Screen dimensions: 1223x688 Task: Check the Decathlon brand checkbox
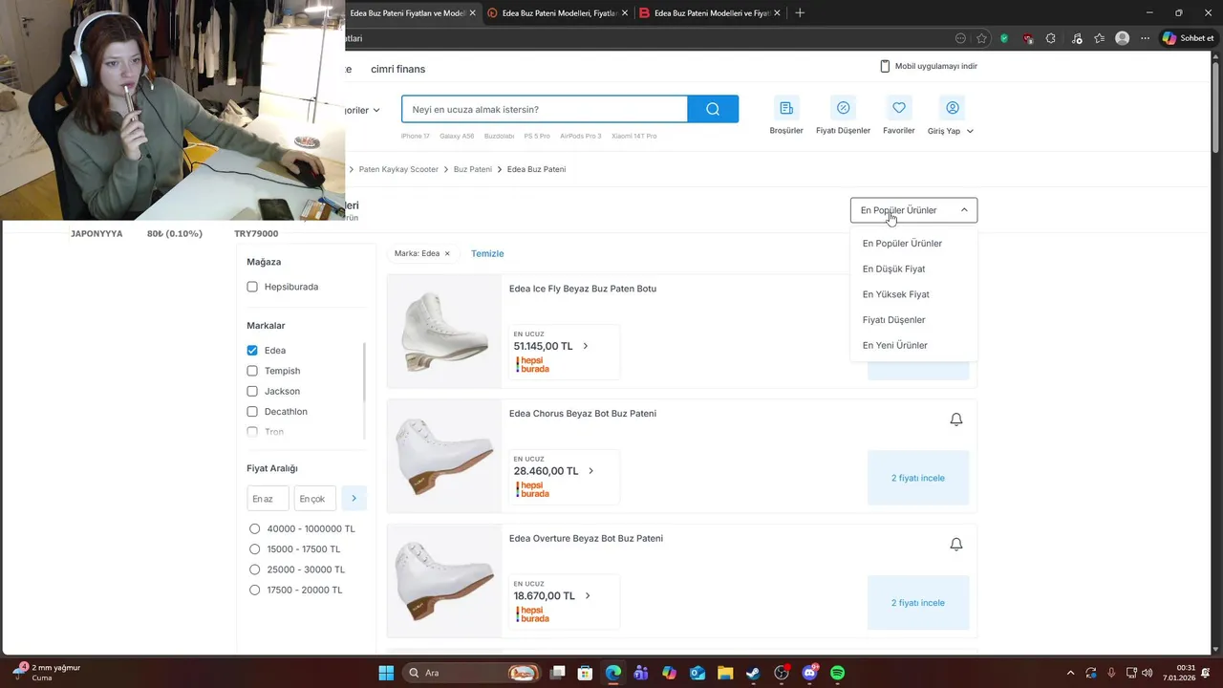(252, 412)
